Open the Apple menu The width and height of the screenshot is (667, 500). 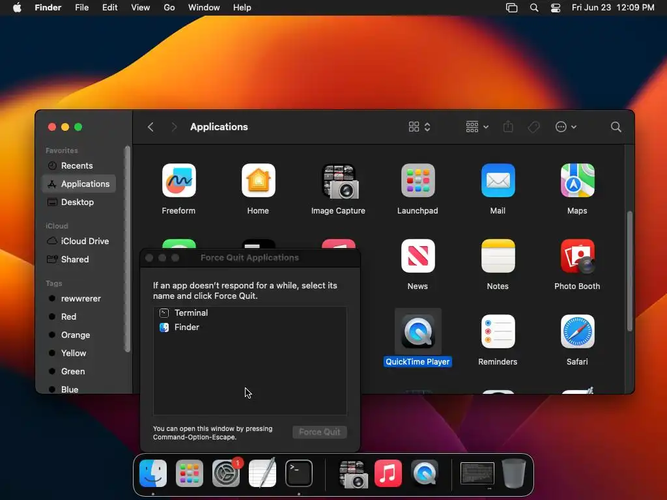pos(17,7)
